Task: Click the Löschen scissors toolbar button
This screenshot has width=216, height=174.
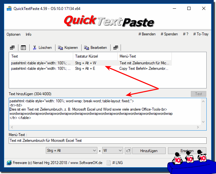Action: [x=42, y=48]
